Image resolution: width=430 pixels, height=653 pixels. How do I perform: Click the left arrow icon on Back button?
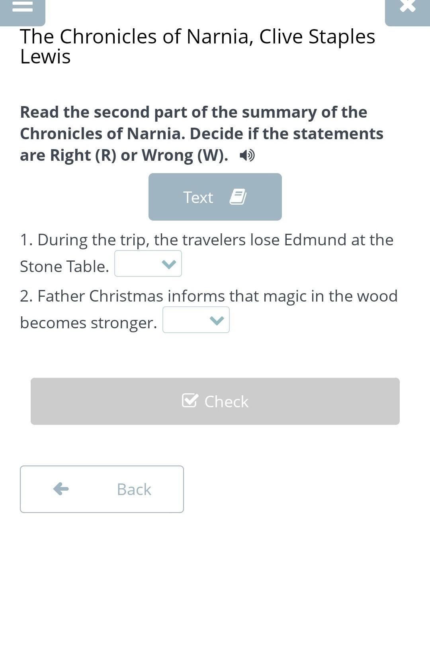pyautogui.click(x=61, y=489)
